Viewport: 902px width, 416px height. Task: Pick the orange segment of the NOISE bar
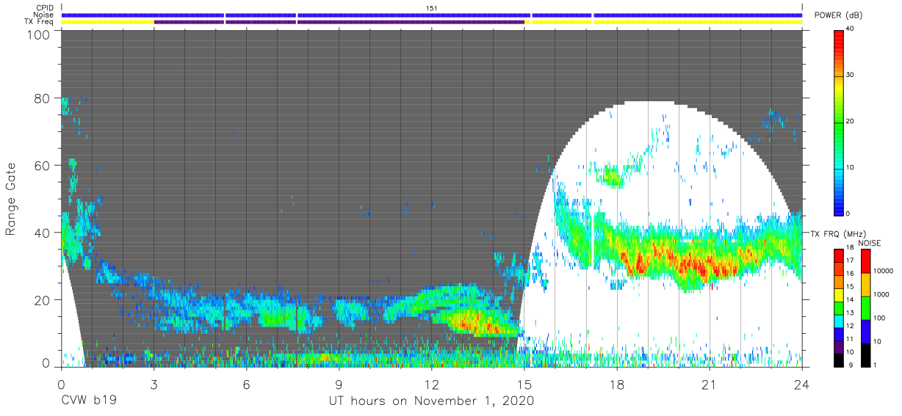[865, 284]
